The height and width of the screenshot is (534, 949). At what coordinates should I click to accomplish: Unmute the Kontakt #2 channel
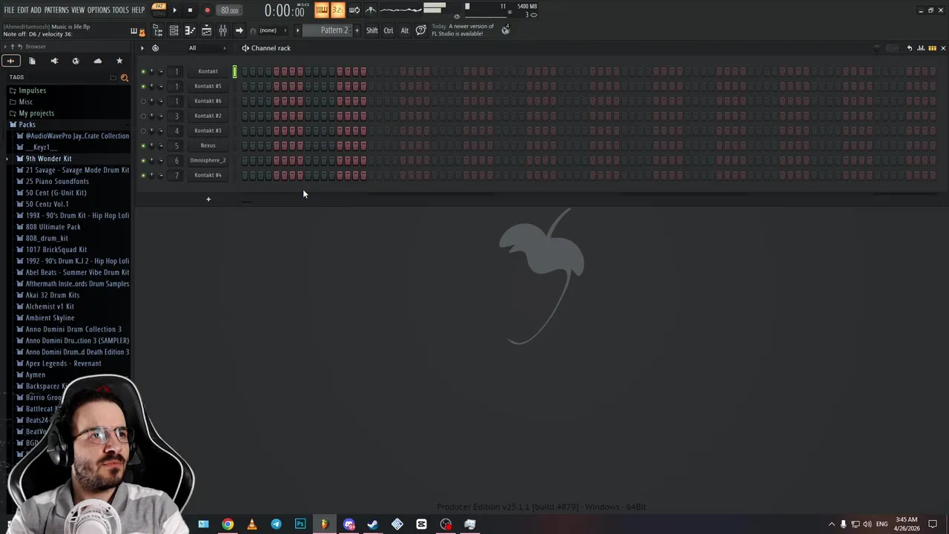pos(143,116)
